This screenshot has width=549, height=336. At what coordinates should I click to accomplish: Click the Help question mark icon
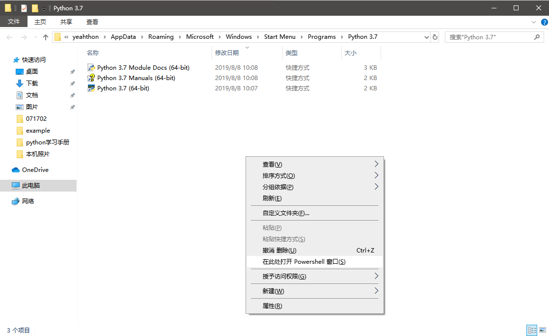click(544, 22)
